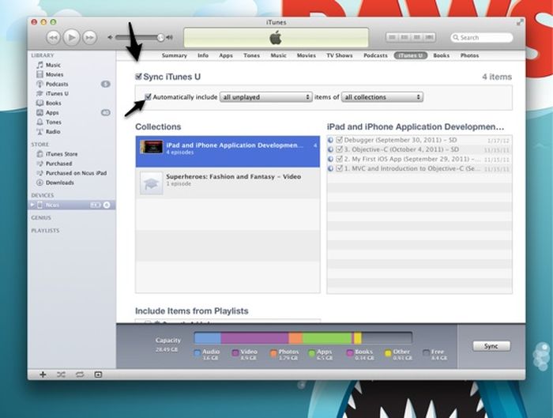Click the volume slider knob
This screenshot has width=553, height=418.
click(160, 37)
